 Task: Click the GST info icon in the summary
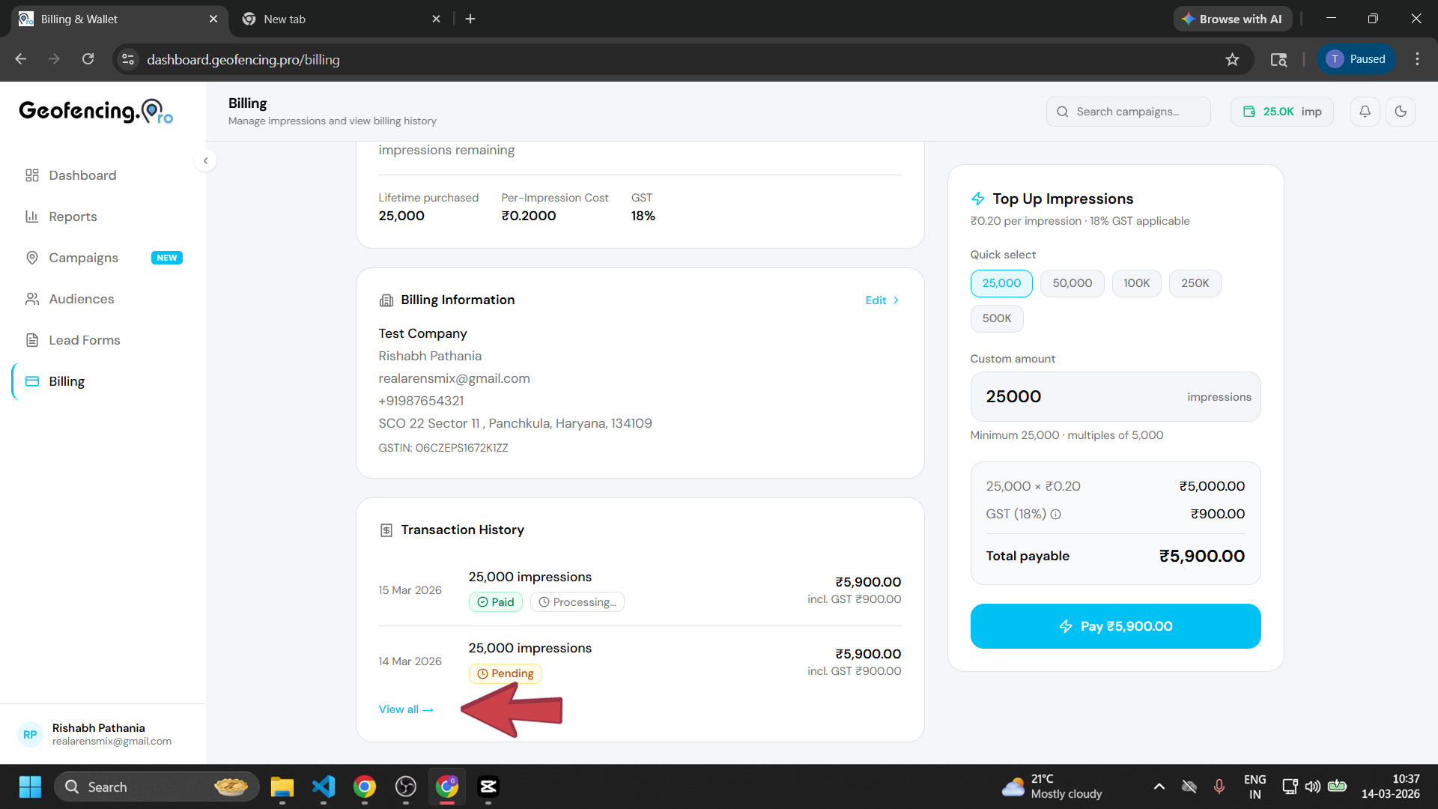click(x=1056, y=514)
